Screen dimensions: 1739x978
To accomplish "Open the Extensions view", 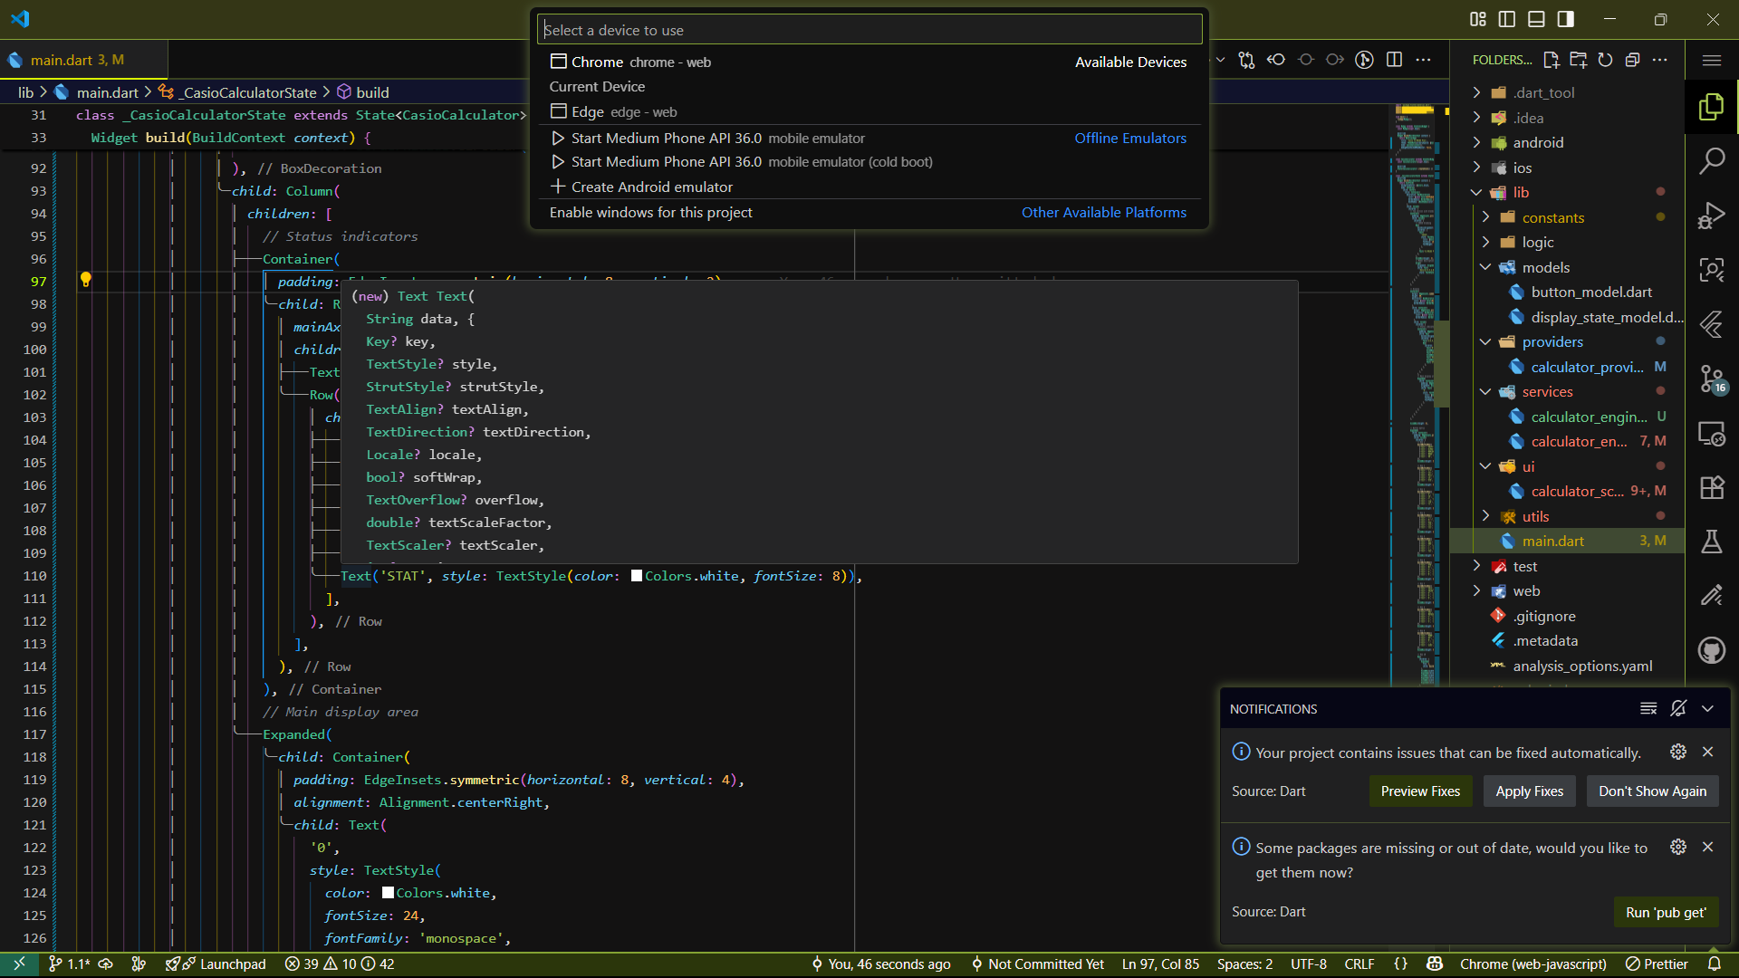I will 1711,488.
